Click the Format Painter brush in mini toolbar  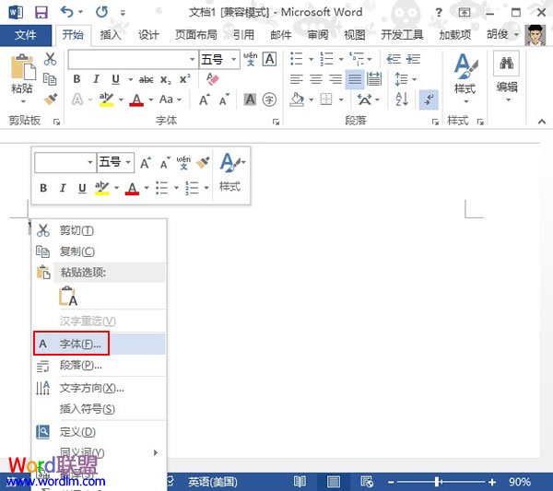(x=203, y=162)
